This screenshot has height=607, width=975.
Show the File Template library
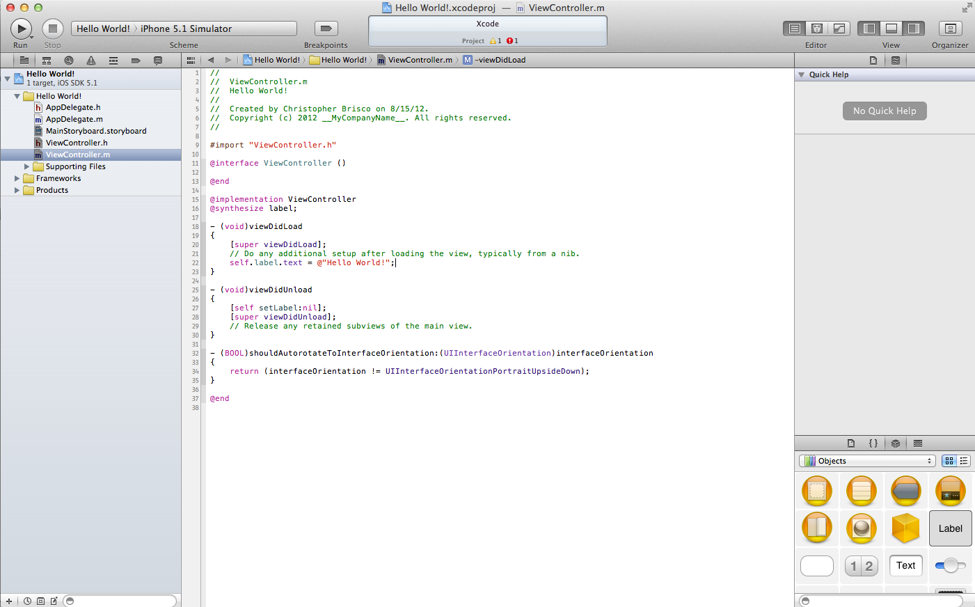tap(851, 443)
